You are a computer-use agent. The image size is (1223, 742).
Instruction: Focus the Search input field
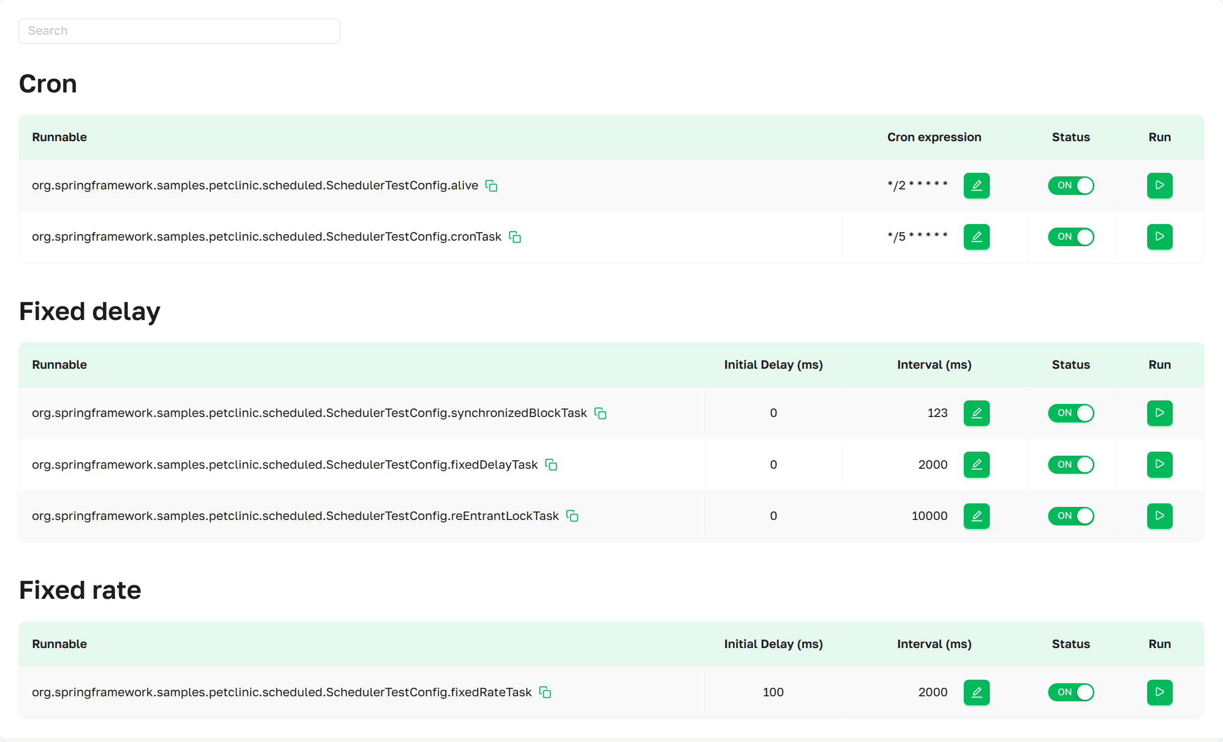179,31
